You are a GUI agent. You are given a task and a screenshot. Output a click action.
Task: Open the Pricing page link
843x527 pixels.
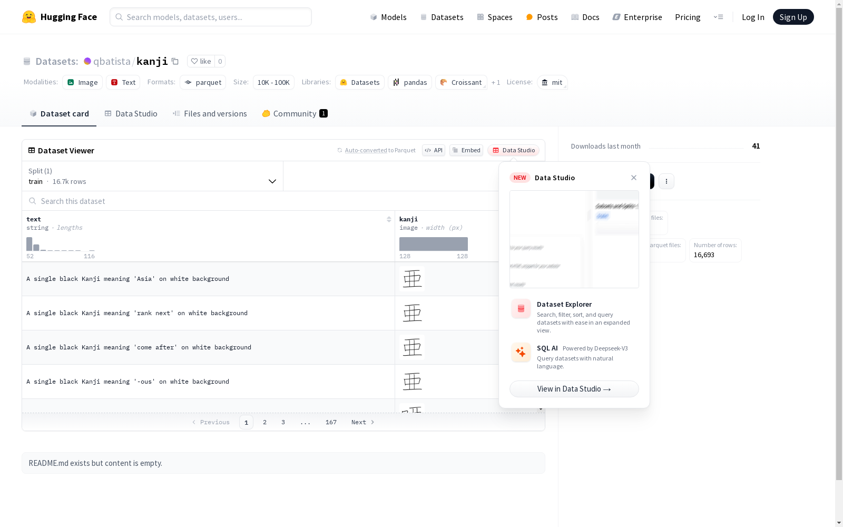[688, 17]
